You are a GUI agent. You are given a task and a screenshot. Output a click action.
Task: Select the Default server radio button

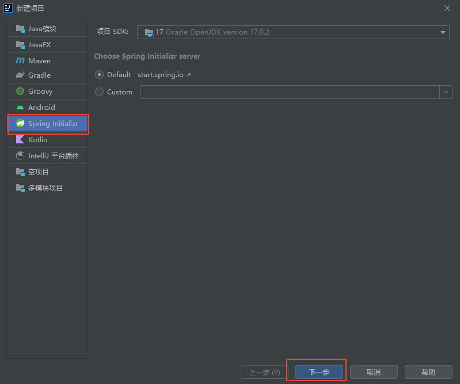tap(99, 75)
